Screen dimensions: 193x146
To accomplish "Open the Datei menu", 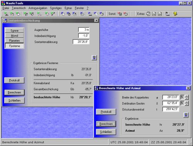I will coord(6,8).
